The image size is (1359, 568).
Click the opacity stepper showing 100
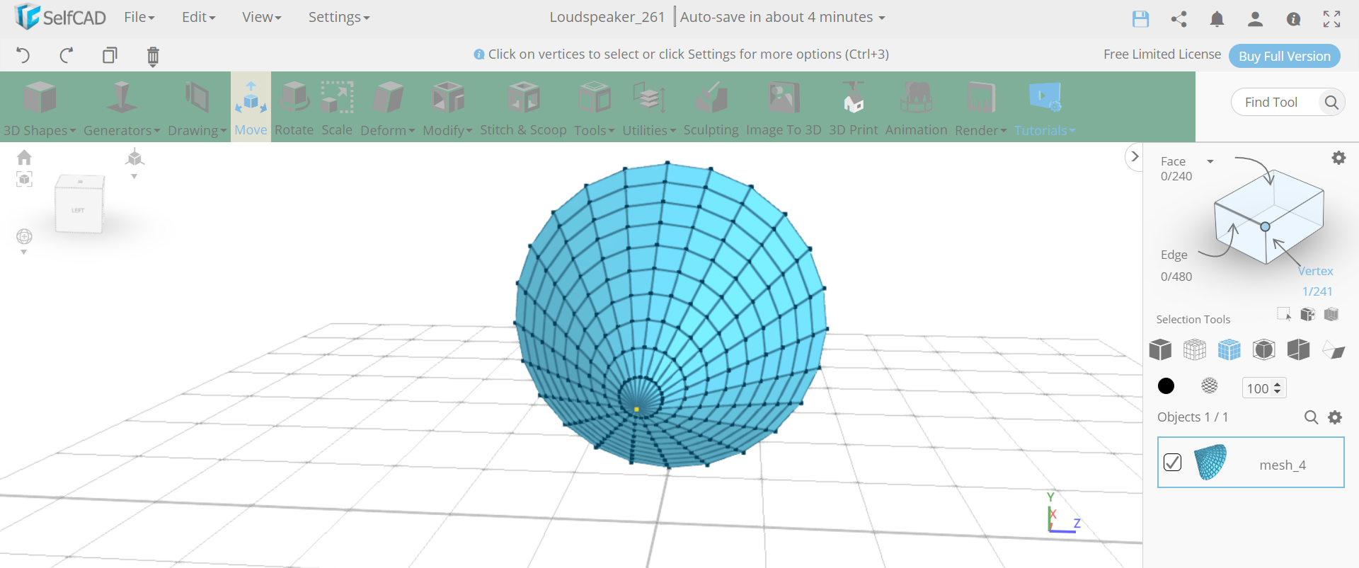pos(1264,388)
